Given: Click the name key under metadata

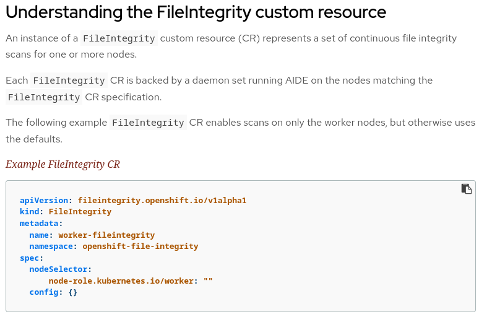Looking at the screenshot, I should [x=39, y=235].
